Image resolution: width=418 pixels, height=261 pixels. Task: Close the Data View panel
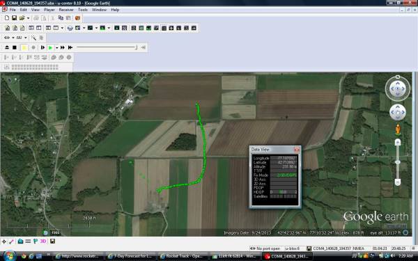[297, 150]
